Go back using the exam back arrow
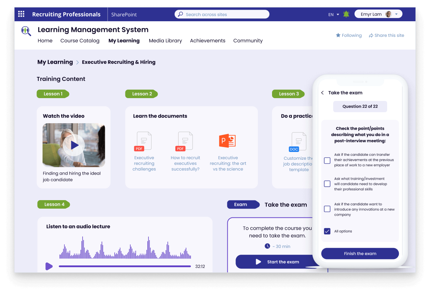The width and height of the screenshot is (430, 294). coord(322,93)
